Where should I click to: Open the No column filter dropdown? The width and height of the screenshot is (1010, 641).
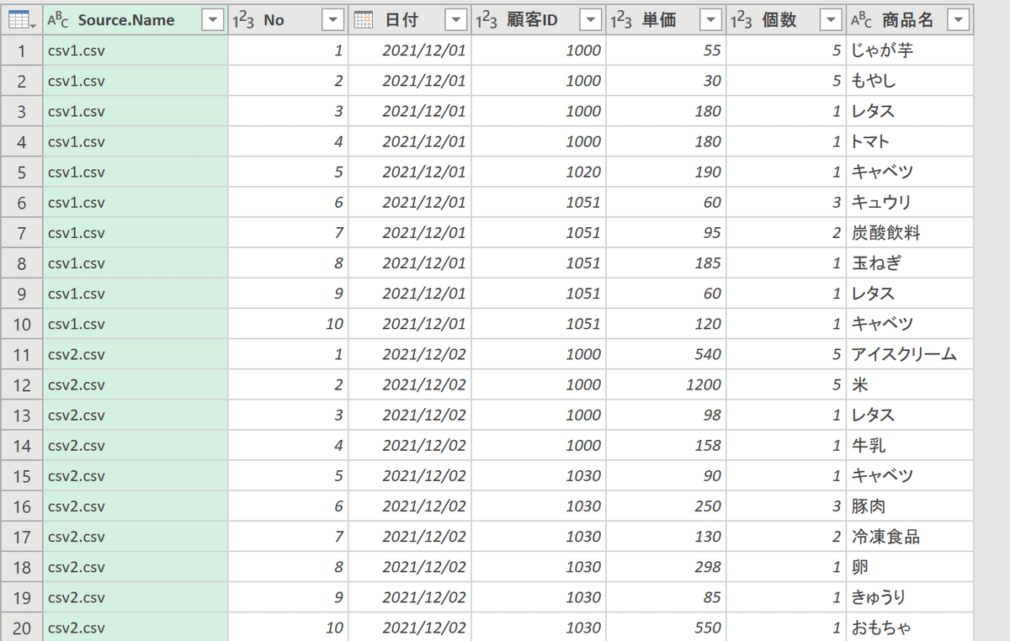tap(334, 20)
